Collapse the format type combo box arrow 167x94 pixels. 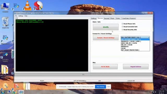click(149, 37)
